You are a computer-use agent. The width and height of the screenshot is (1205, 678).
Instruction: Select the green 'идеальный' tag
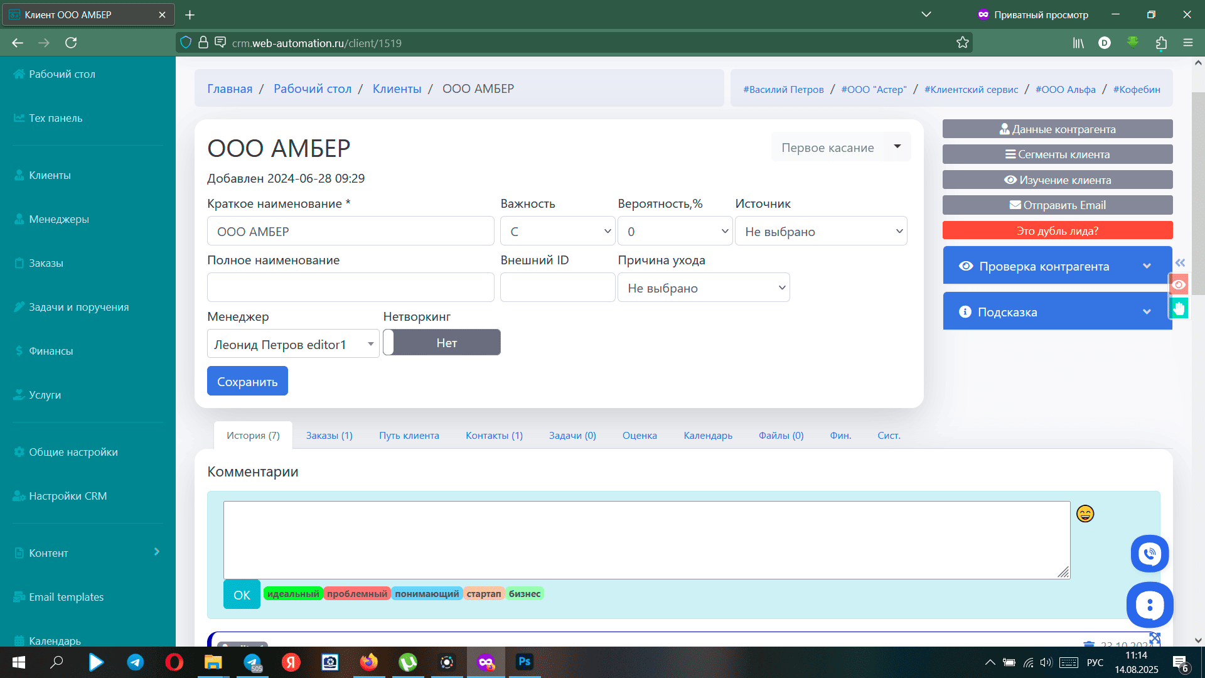point(293,594)
